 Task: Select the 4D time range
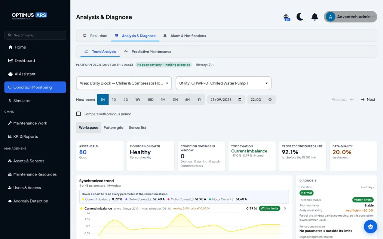126,99
